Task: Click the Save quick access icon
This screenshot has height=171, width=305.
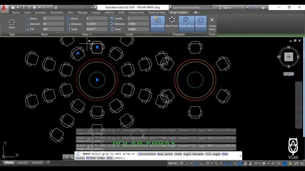Action: tap(23, 8)
